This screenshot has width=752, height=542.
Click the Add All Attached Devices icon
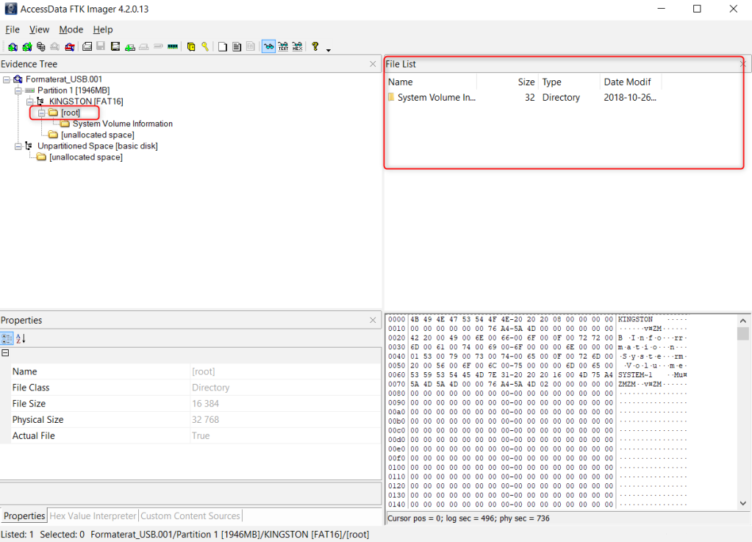pos(26,46)
